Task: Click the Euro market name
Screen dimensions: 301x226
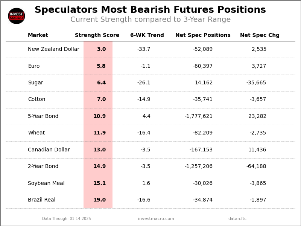Action: click(34, 66)
